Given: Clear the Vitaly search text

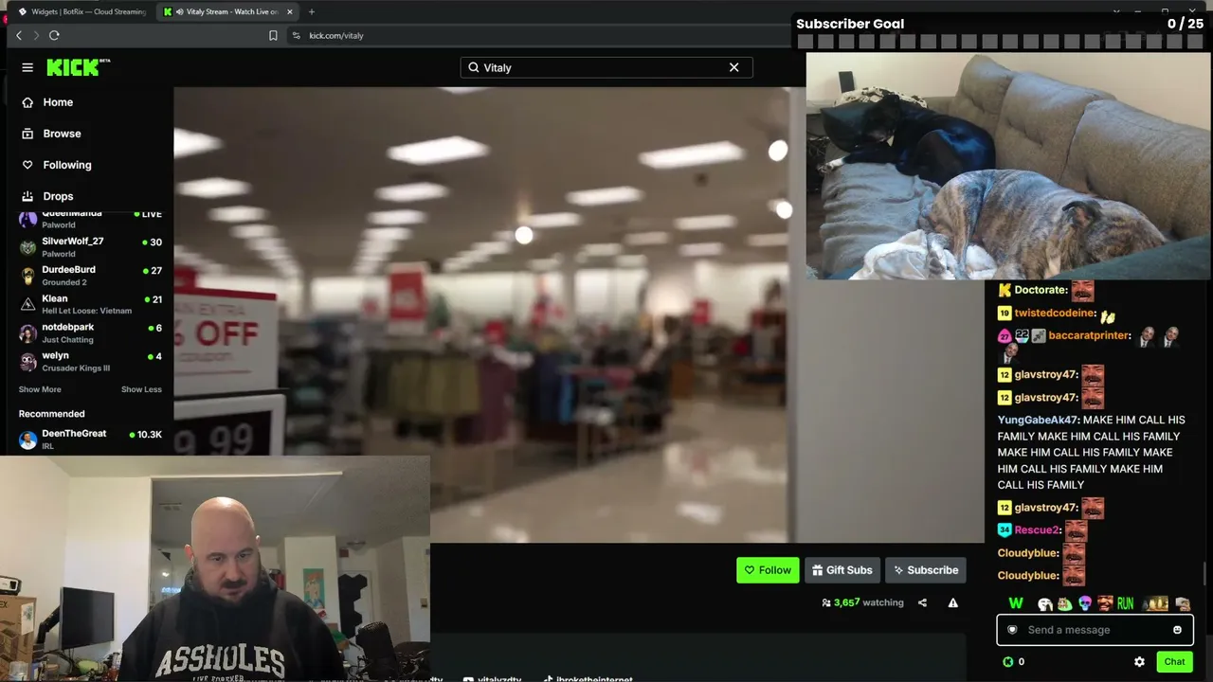Looking at the screenshot, I should [x=733, y=67].
